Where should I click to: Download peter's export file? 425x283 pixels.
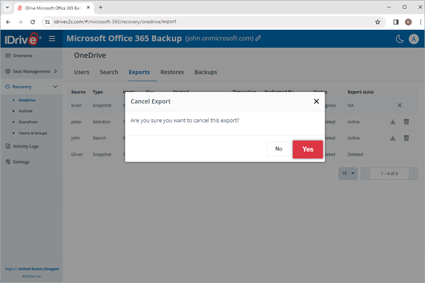click(x=392, y=122)
